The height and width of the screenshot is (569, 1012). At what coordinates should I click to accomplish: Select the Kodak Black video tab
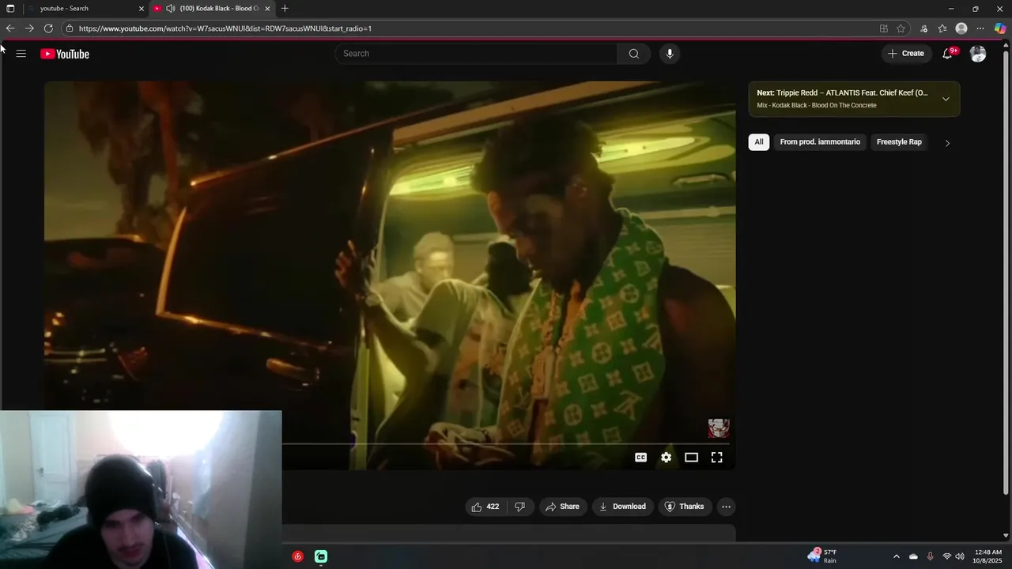coord(213,9)
